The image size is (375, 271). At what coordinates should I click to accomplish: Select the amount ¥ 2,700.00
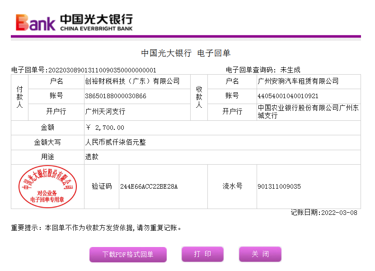click(105, 128)
